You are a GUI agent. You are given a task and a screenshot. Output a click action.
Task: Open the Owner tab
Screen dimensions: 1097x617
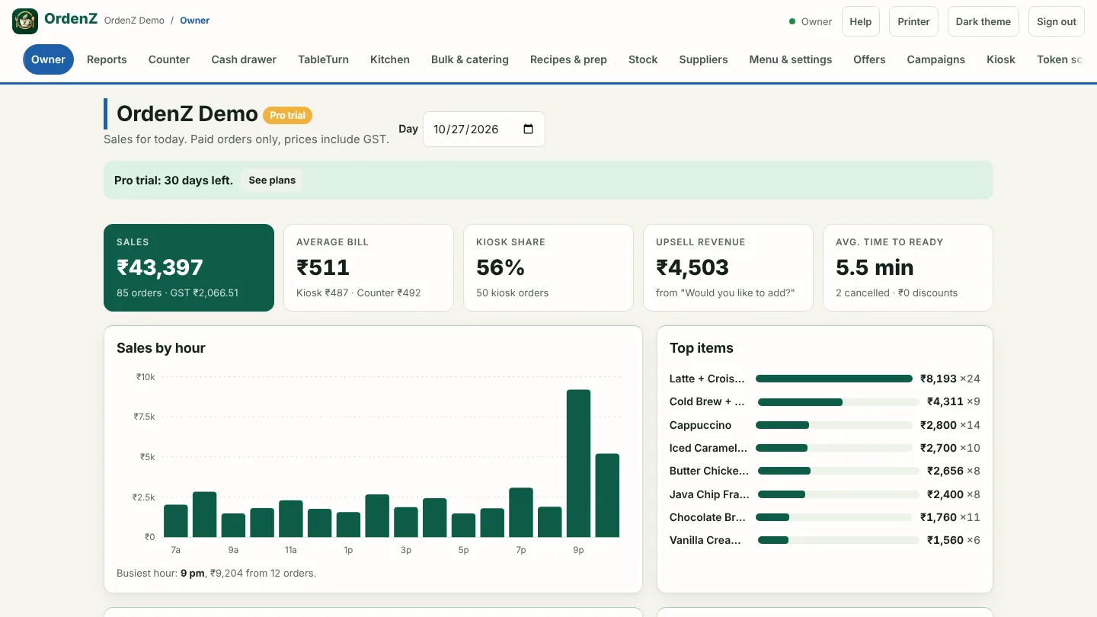click(48, 59)
